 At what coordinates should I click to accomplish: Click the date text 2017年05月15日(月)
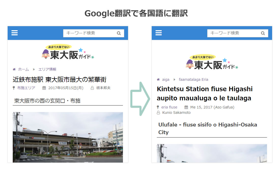[66, 88]
